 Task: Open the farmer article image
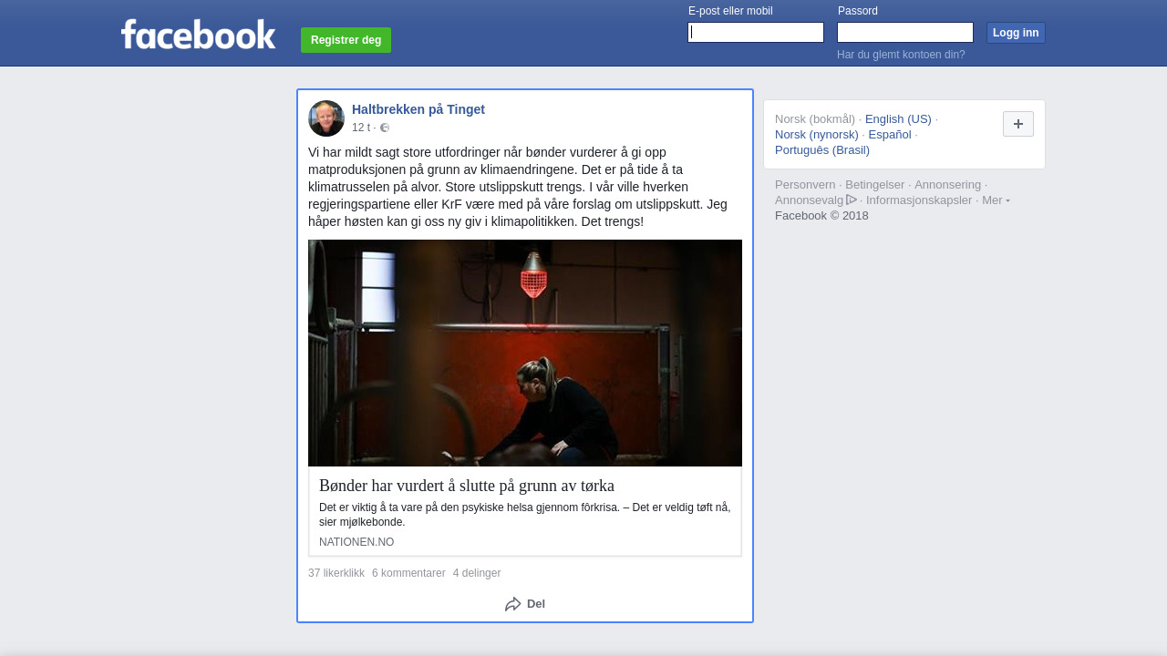coord(525,353)
